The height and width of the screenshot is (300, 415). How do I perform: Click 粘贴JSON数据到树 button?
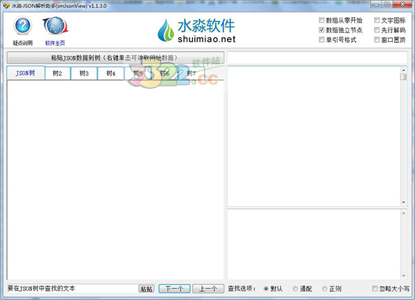[116, 58]
